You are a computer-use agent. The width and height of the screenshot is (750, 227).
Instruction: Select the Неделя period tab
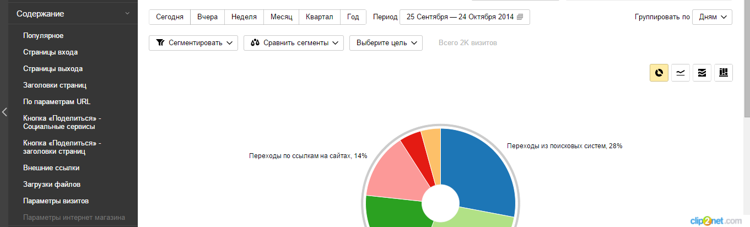click(x=244, y=17)
